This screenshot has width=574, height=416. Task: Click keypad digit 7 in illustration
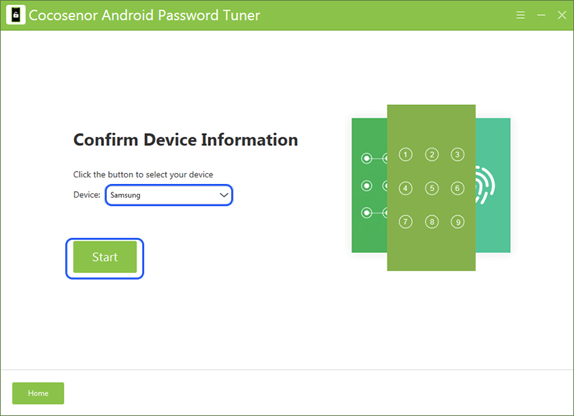(x=405, y=222)
